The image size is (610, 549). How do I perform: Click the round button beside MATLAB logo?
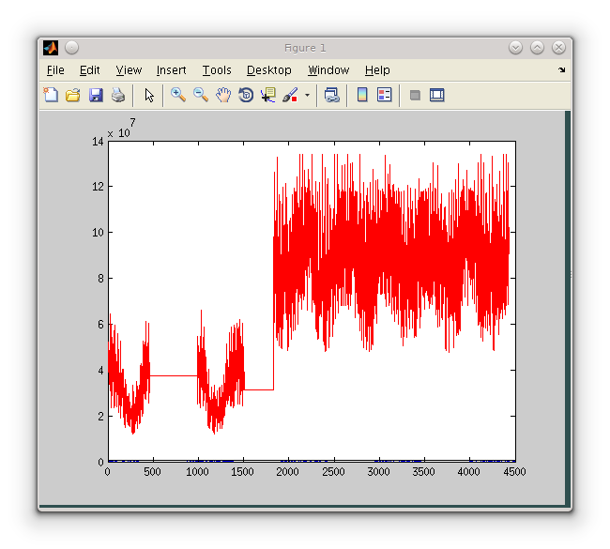point(71,48)
